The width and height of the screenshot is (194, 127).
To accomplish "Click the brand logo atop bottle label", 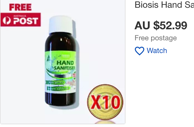I will 65,56.
